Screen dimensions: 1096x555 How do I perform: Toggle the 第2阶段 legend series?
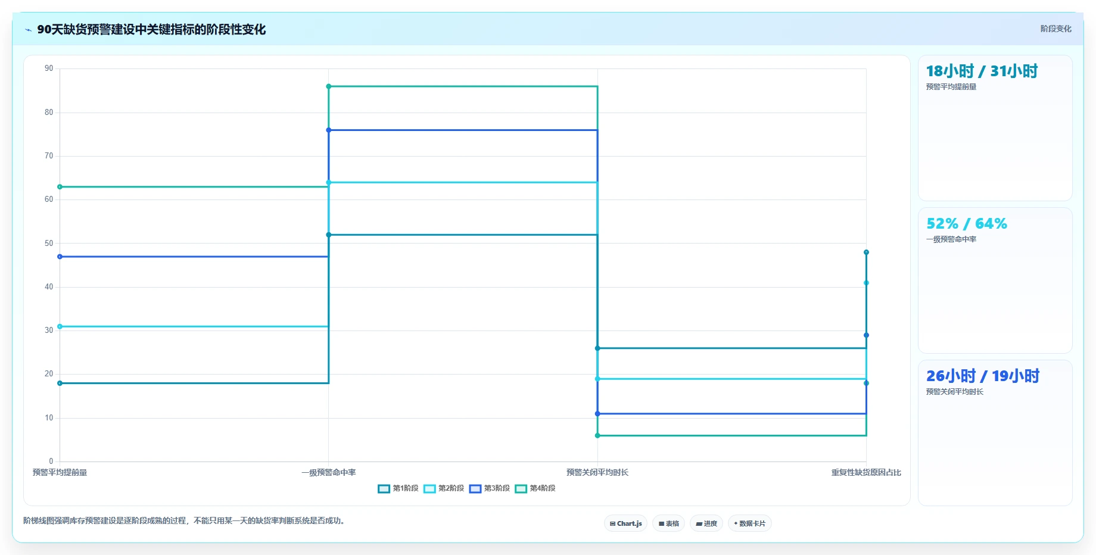(x=444, y=488)
